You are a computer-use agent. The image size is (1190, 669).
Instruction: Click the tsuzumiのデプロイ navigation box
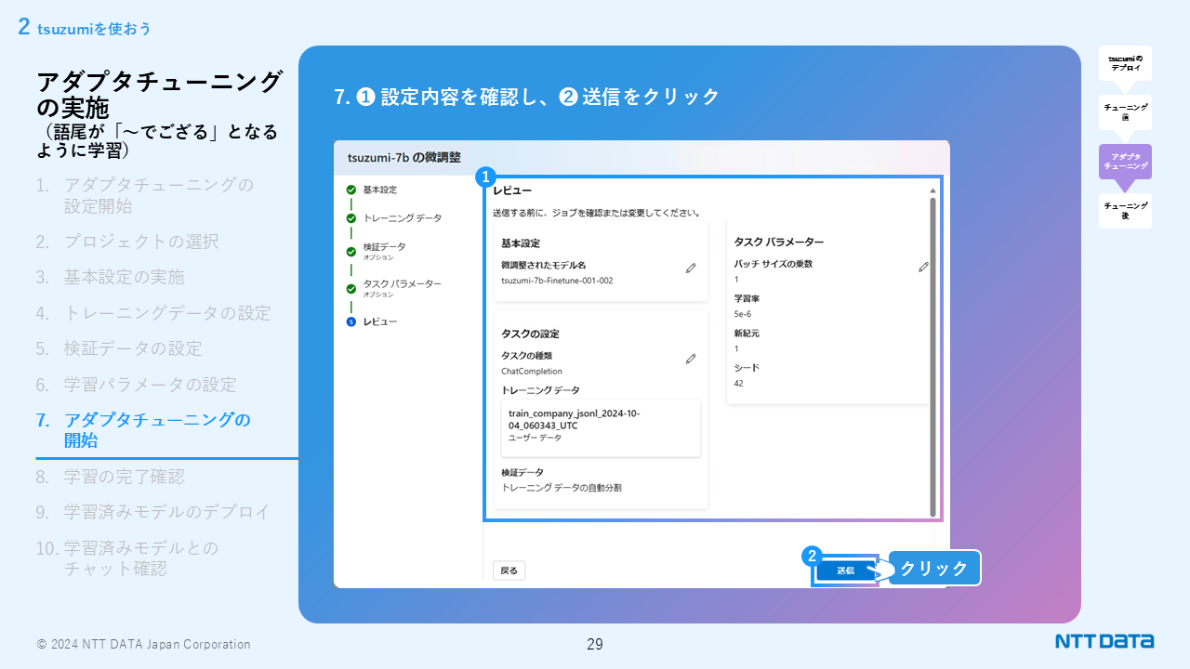pos(1125,63)
